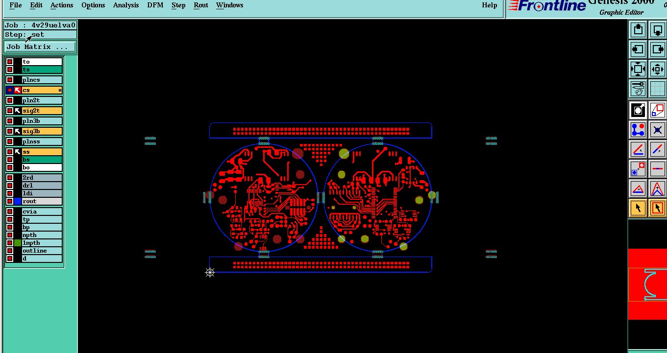This screenshot has height=353, width=667.
Task: Select the bo layer name
Action: [x=42, y=167]
